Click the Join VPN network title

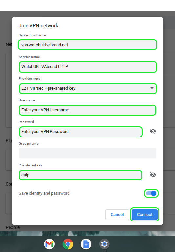(38, 25)
